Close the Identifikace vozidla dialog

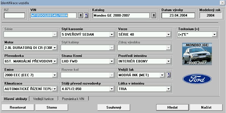pyautogui.click(x=222, y=2)
